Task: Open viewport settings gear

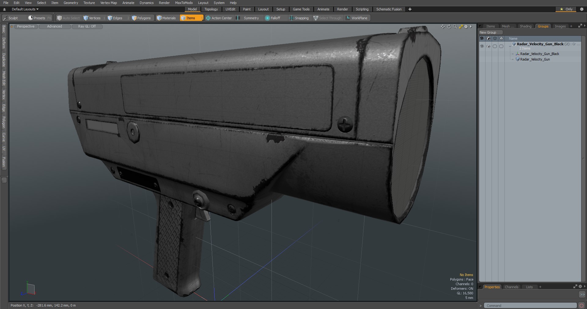Action: [x=466, y=27]
